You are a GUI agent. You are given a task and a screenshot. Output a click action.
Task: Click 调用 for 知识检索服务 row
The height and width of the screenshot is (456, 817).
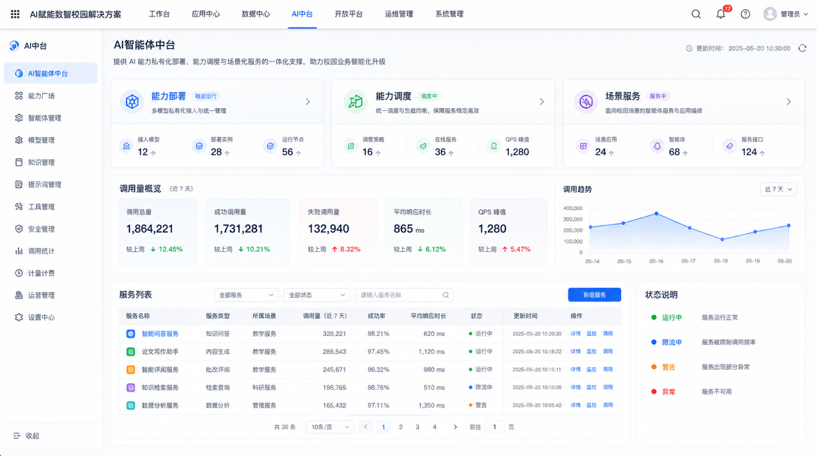(x=607, y=387)
